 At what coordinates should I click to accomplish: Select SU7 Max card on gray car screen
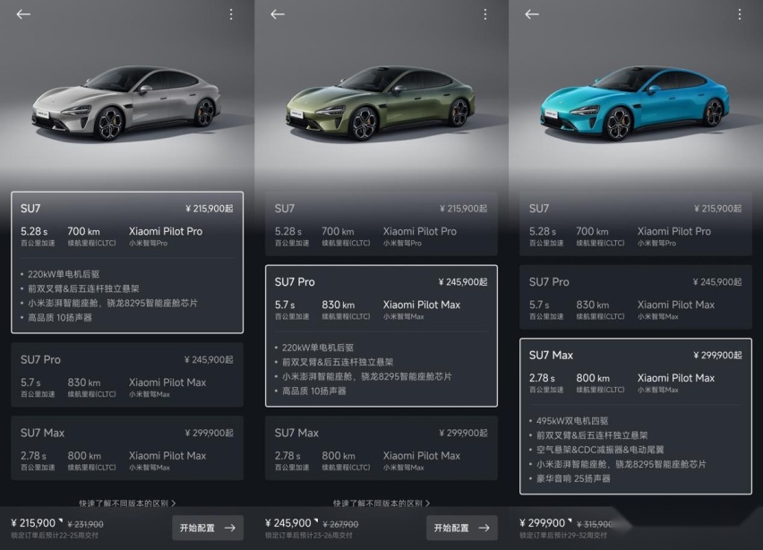127,448
